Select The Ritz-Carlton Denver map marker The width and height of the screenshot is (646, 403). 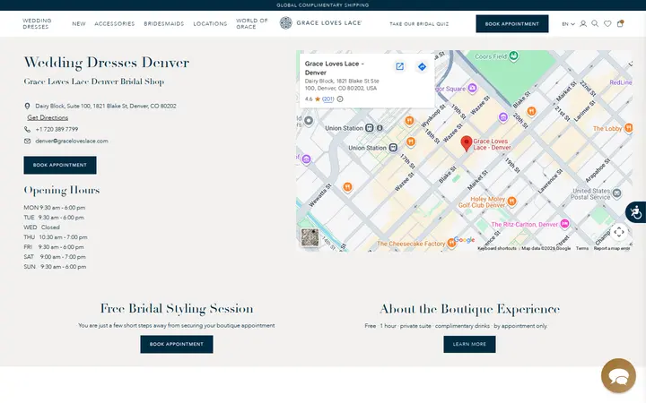(x=565, y=224)
